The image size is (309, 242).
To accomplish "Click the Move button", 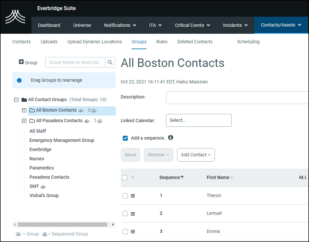I will [x=130, y=155].
